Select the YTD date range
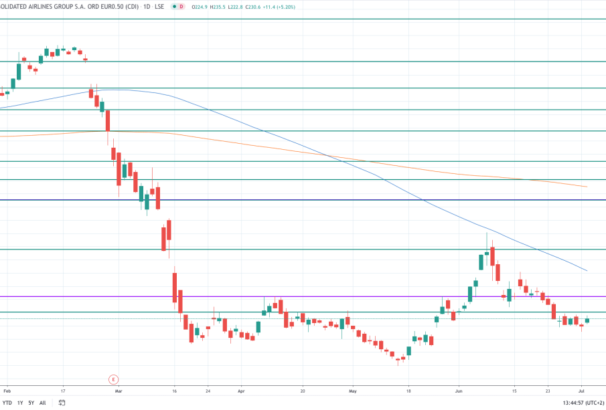 tap(7, 403)
